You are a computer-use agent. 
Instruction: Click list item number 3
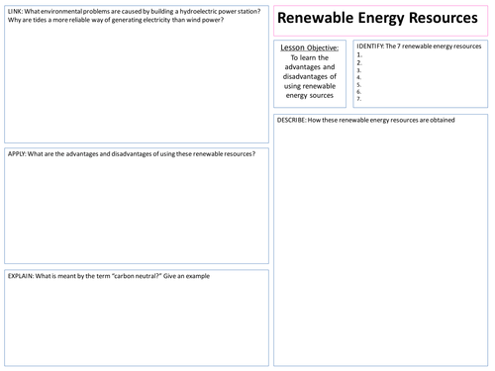click(359, 70)
